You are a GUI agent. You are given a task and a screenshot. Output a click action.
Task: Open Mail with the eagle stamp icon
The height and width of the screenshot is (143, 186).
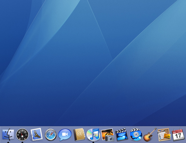pos(36,135)
